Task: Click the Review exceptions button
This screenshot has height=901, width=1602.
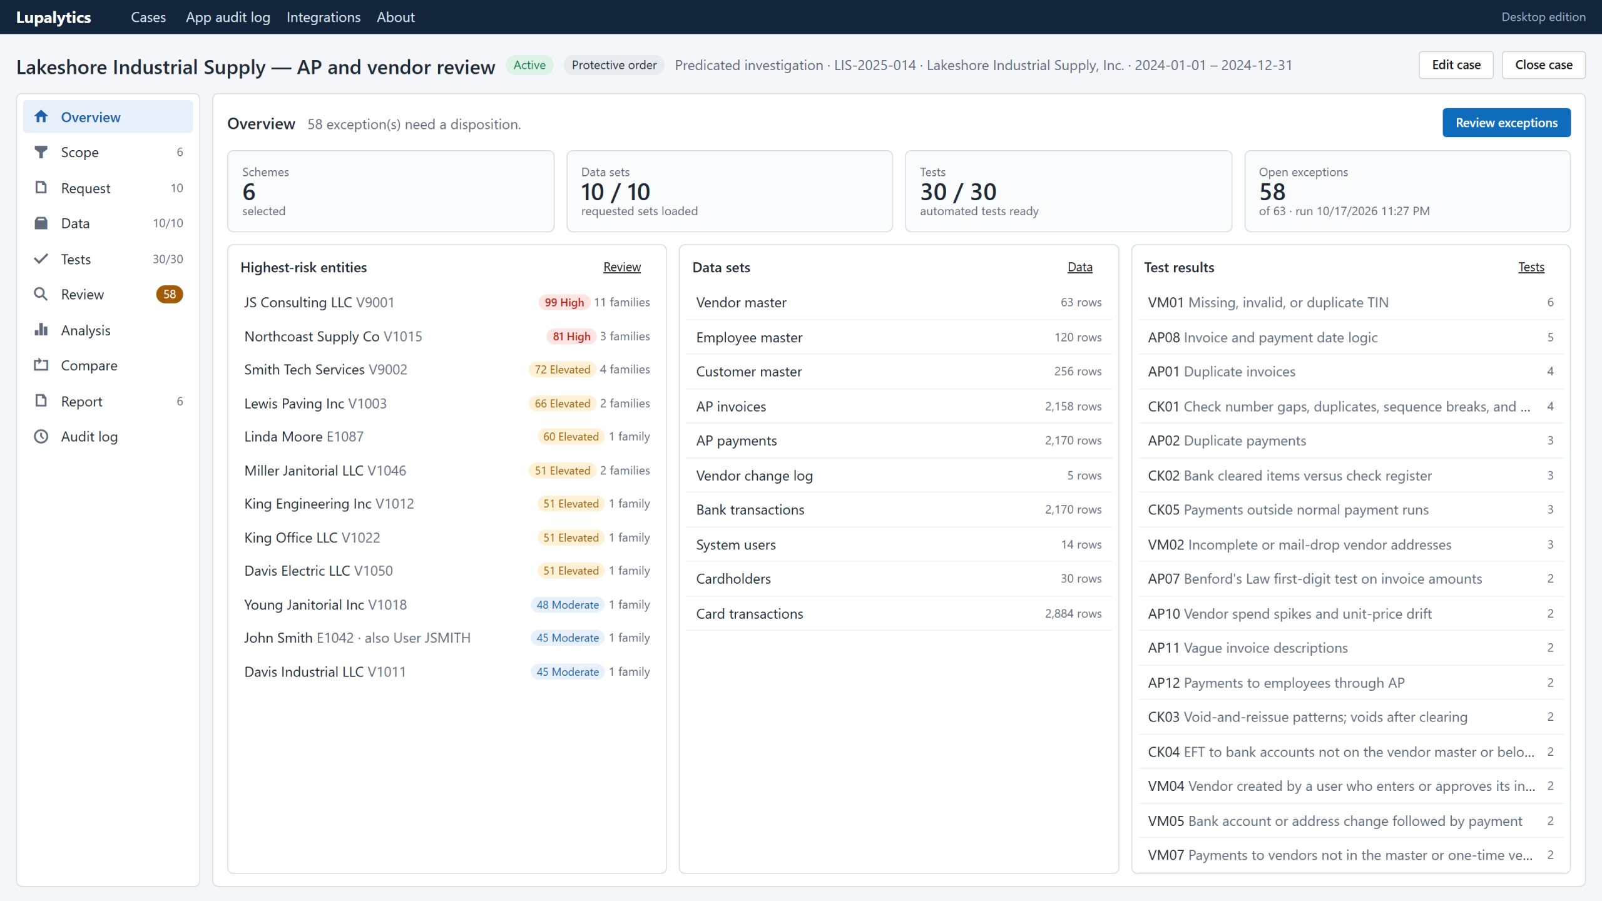Action: click(x=1506, y=123)
